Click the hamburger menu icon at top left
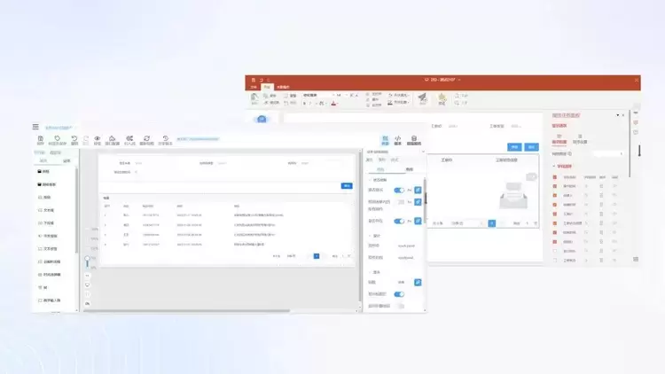665x374 pixels. (35, 128)
